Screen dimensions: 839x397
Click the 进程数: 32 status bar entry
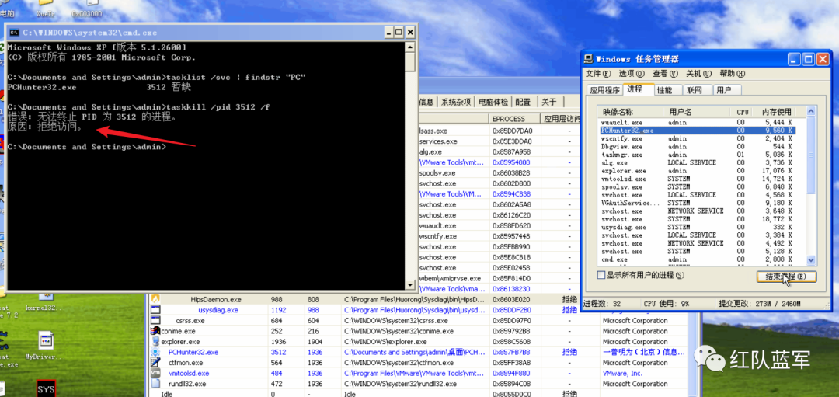point(601,304)
